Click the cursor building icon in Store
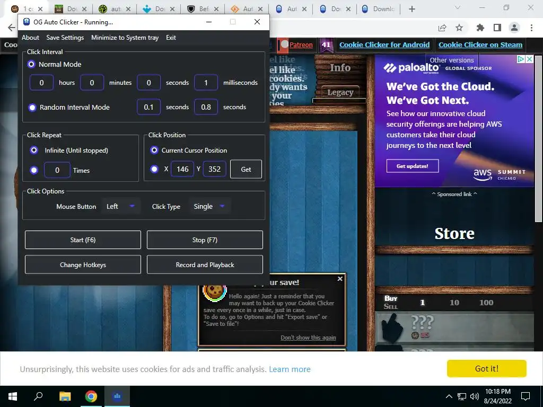This screenshot has height=407, width=543. [392, 328]
